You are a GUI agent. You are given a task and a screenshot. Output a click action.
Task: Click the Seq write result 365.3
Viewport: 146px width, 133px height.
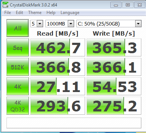pos(114,47)
